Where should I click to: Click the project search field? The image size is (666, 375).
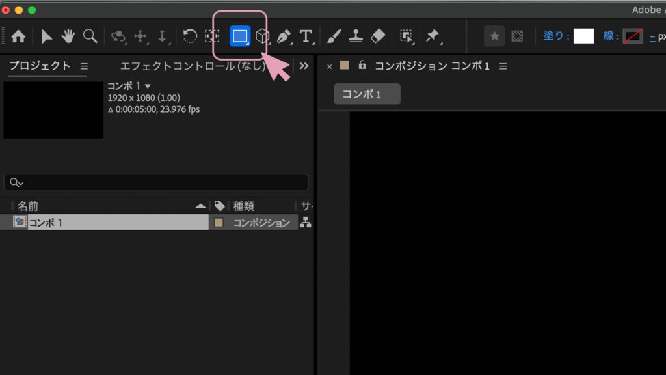point(156,182)
